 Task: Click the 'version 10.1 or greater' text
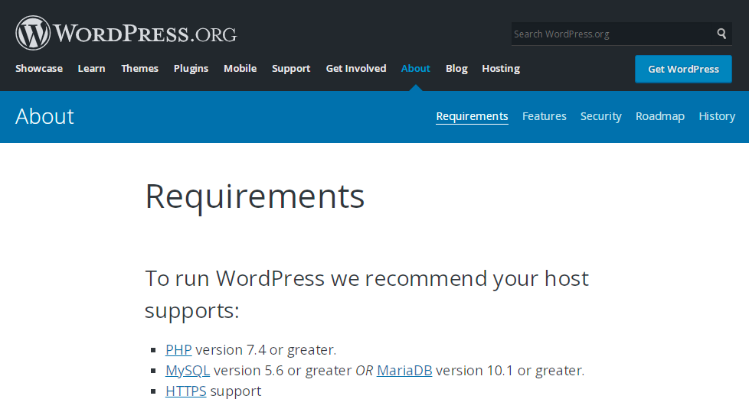(x=510, y=370)
